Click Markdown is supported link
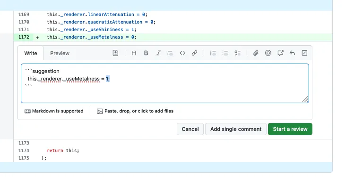The height and width of the screenshot is (178, 345). [54, 111]
